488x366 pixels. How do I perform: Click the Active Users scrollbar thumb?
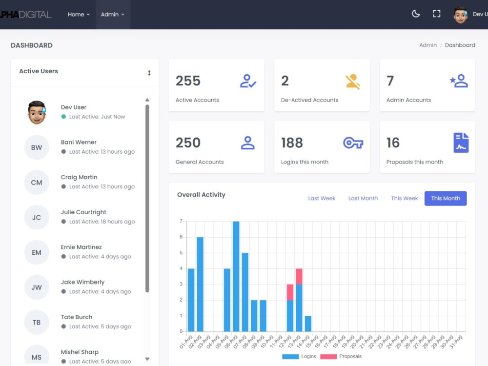[147, 198]
